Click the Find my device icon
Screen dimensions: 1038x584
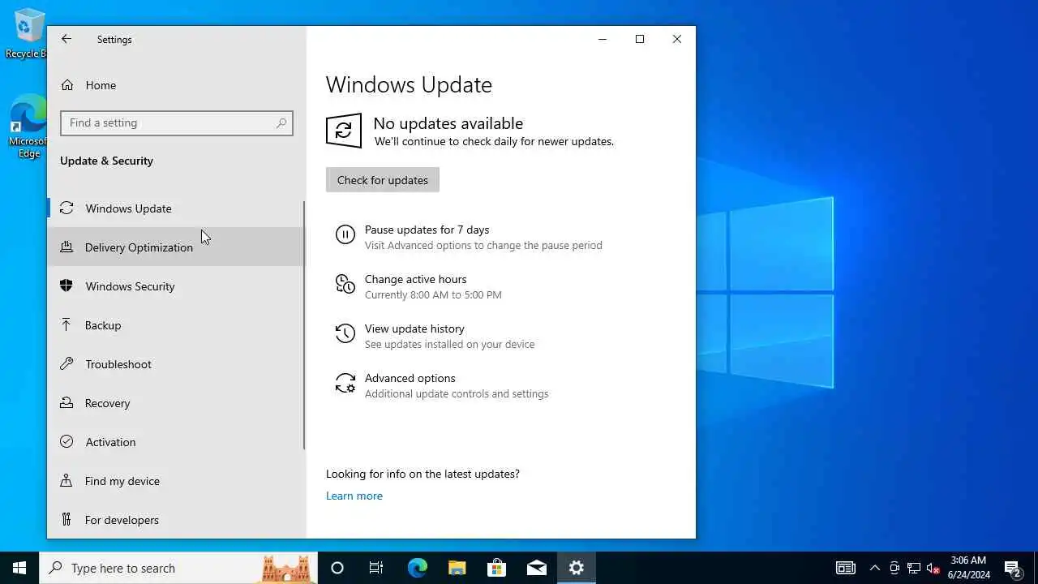tap(66, 481)
